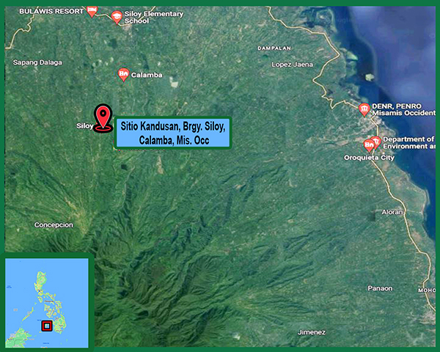The height and width of the screenshot is (352, 440).
Task: Select the Oroquieta City marker pin
Action: pyautogui.click(x=369, y=144)
